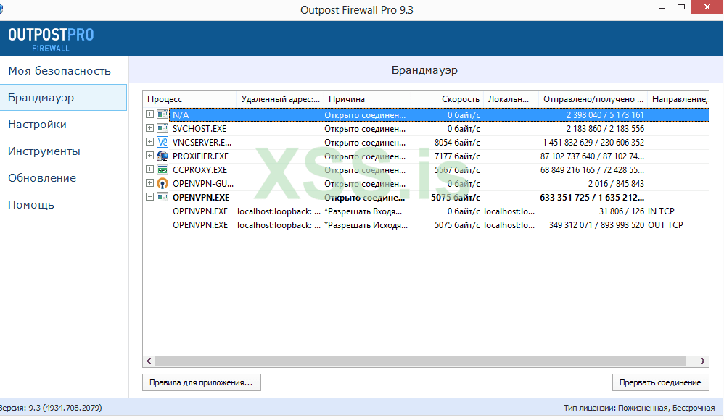Screen dimensions: 724x420
Task: Click the OPENVPN-GUI process icon
Action: [x=162, y=183]
